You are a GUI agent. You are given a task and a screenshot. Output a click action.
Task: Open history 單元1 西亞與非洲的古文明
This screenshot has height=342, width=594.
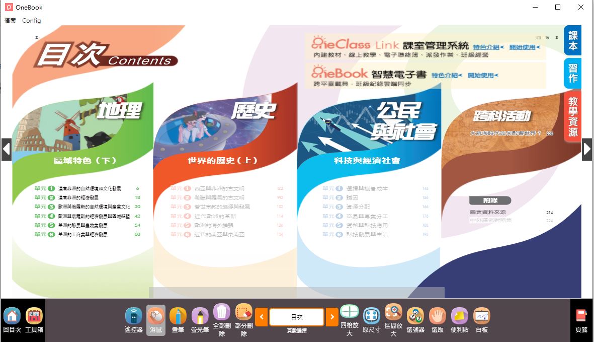(x=227, y=188)
